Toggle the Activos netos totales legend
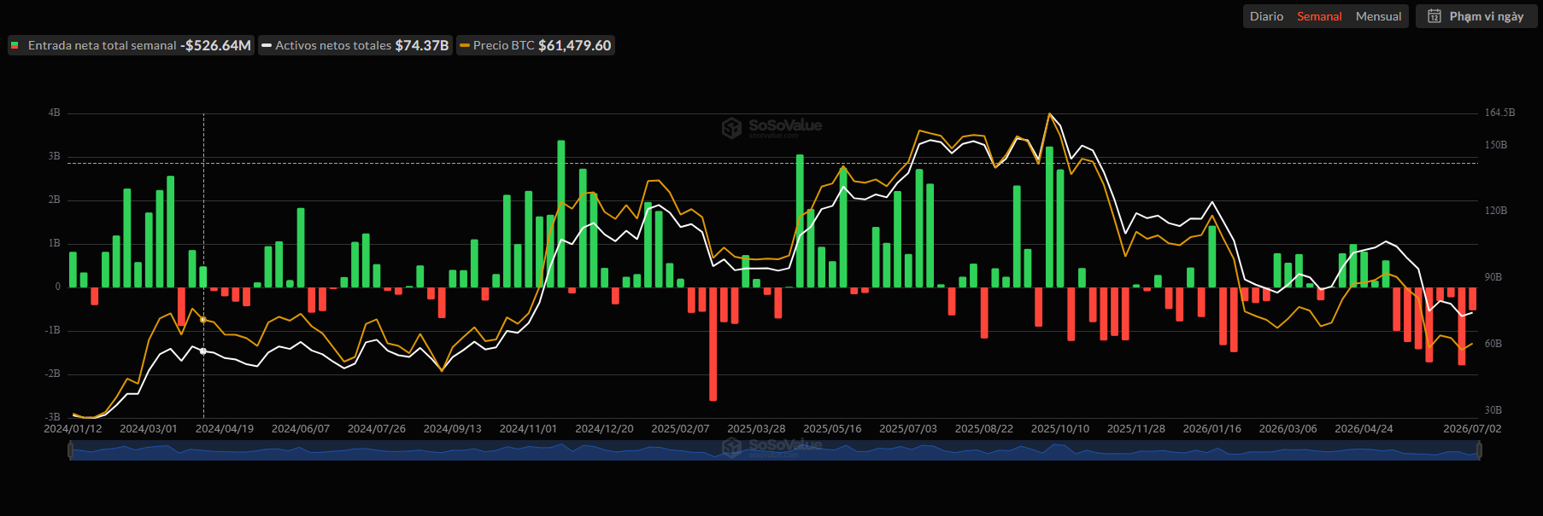The width and height of the screenshot is (1543, 516). 355,45
